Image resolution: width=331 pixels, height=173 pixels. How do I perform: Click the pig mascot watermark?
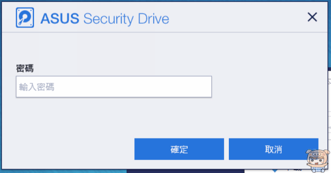point(318,161)
